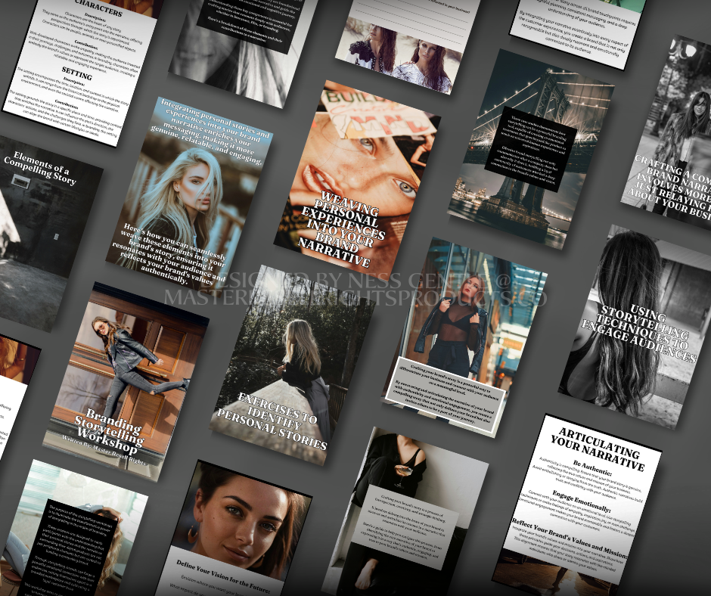
Task: Select the blonde woman Integrating personal stories page
Action: [189, 197]
